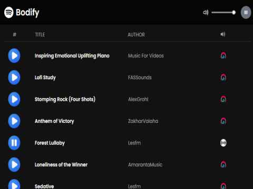The image size is (253, 189).
Task: Play the Lofi Study track
Action: pos(14,77)
